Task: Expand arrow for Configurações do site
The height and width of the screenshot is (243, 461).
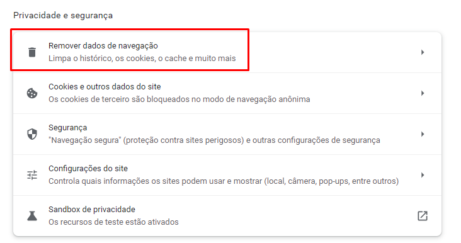Action: point(423,175)
